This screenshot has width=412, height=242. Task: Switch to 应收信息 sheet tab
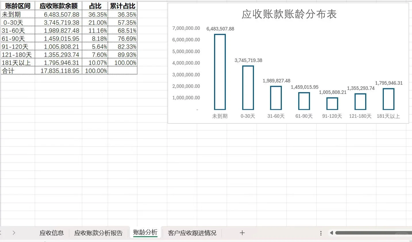(52, 233)
